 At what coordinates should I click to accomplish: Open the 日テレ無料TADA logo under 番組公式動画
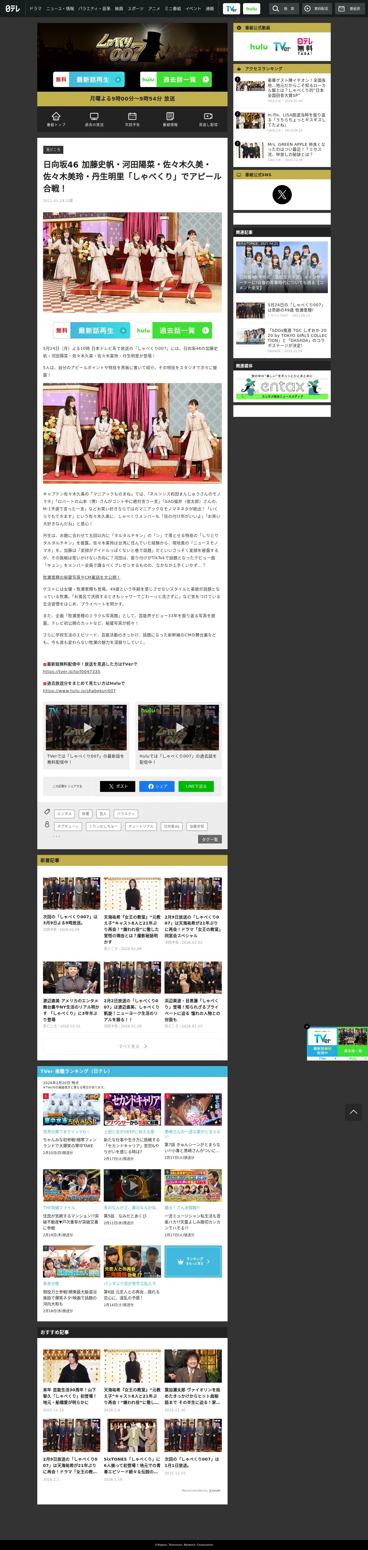tap(305, 46)
